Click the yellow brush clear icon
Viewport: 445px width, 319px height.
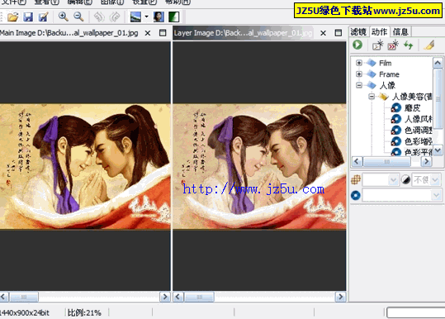[429, 45]
